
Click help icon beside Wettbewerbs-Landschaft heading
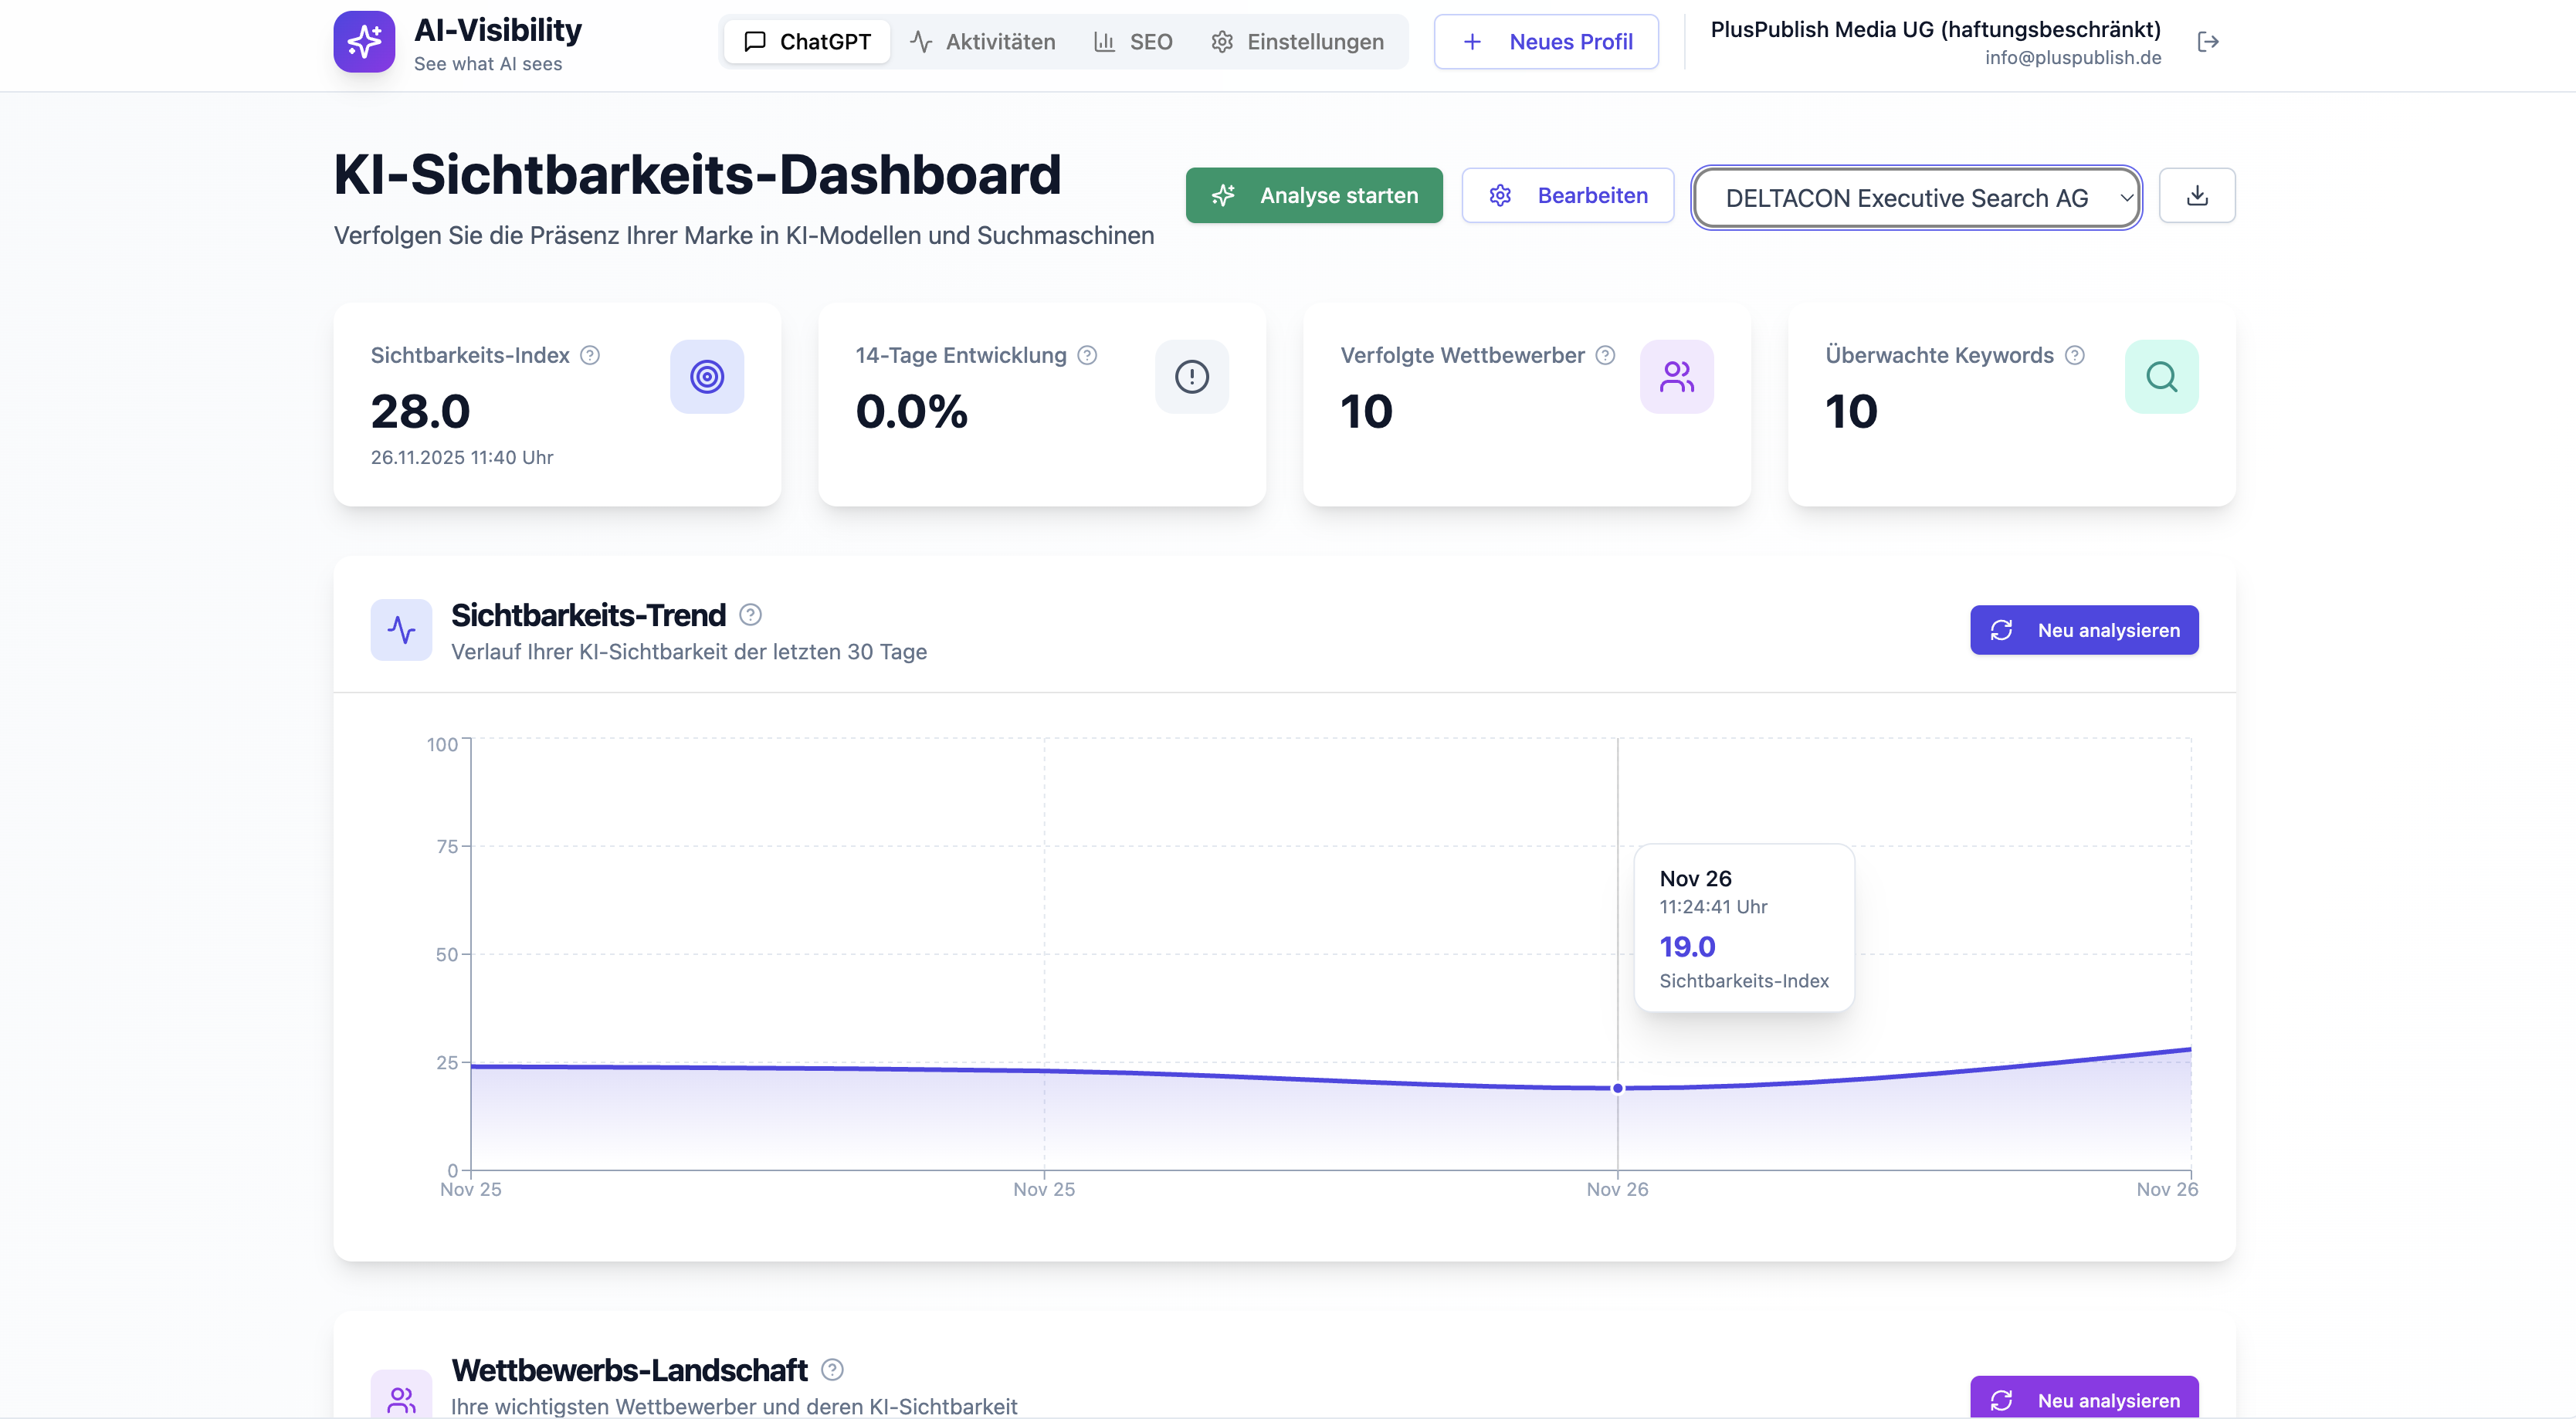point(832,1369)
